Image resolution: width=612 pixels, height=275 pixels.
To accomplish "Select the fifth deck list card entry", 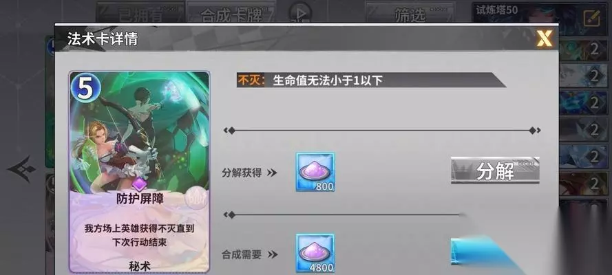I will coord(584,157).
